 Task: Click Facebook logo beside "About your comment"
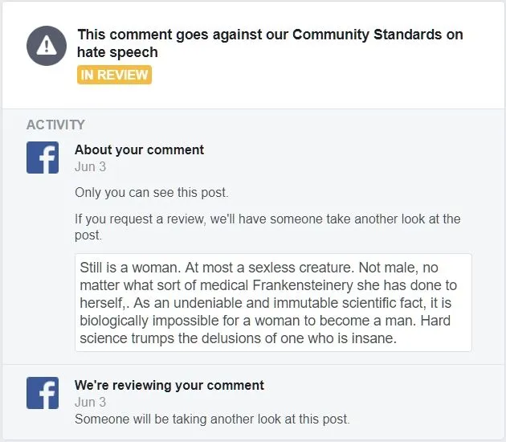43,158
